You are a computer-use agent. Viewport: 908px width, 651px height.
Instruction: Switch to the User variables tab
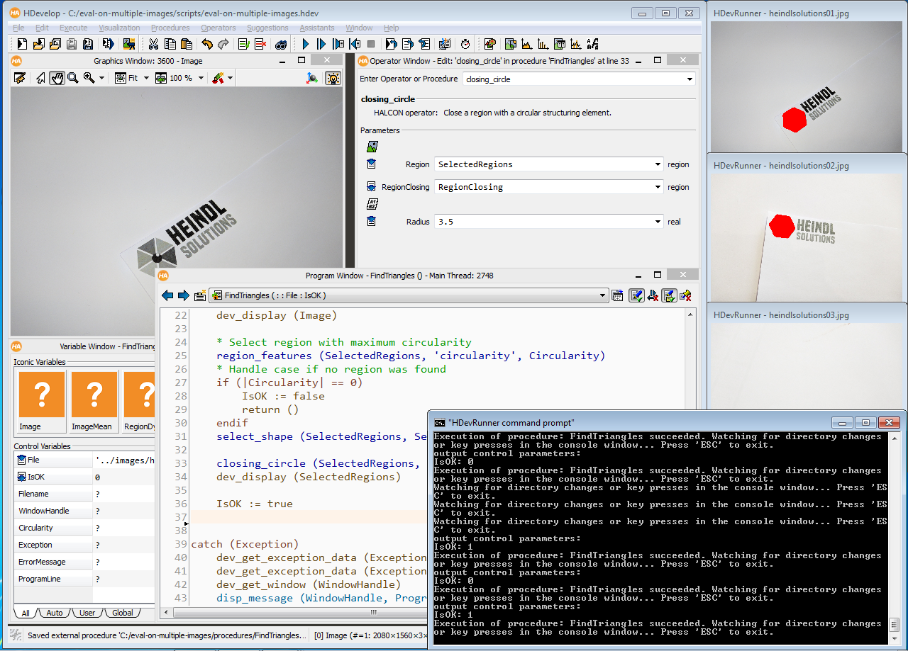(x=87, y=613)
